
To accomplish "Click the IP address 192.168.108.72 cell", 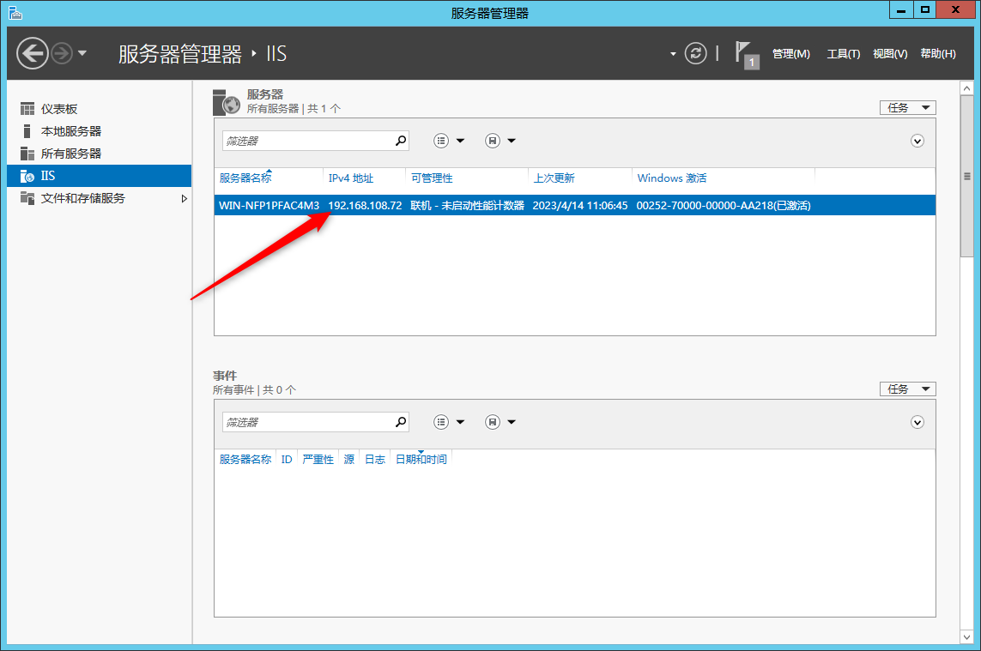I will tap(365, 205).
